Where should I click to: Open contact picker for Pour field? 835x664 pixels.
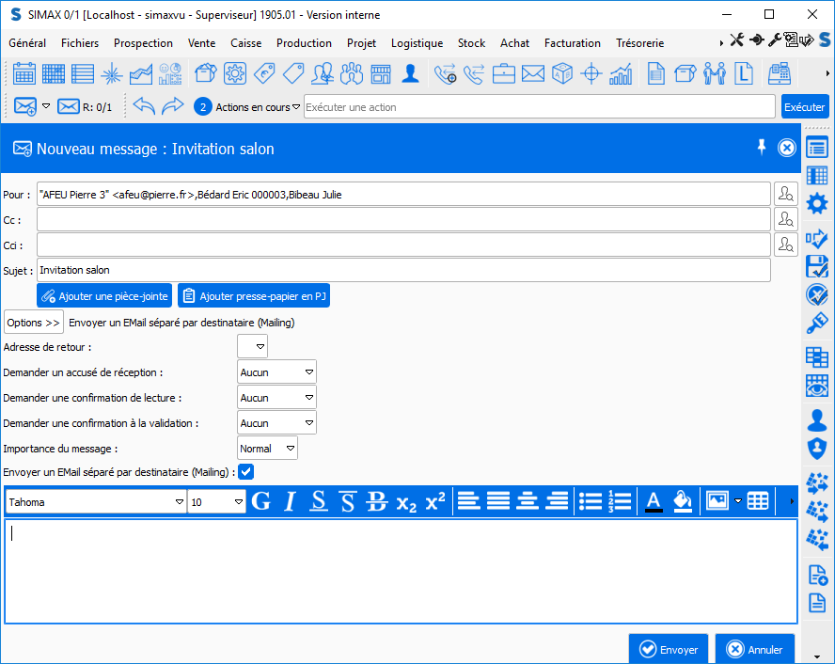click(785, 194)
